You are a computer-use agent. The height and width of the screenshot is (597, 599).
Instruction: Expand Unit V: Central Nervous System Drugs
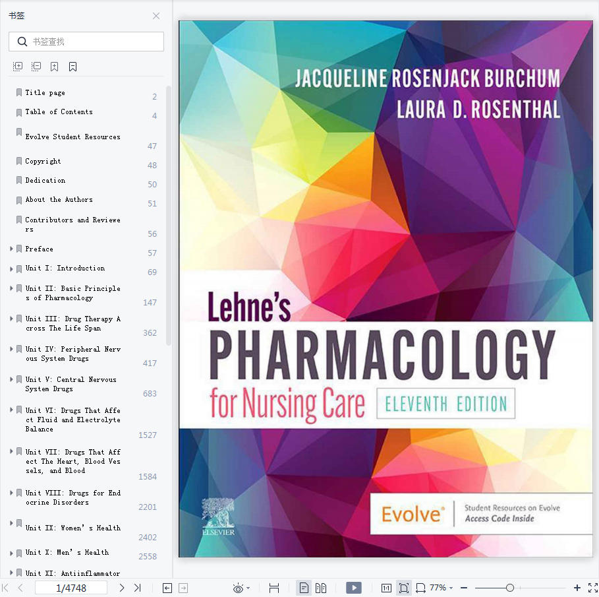11,379
